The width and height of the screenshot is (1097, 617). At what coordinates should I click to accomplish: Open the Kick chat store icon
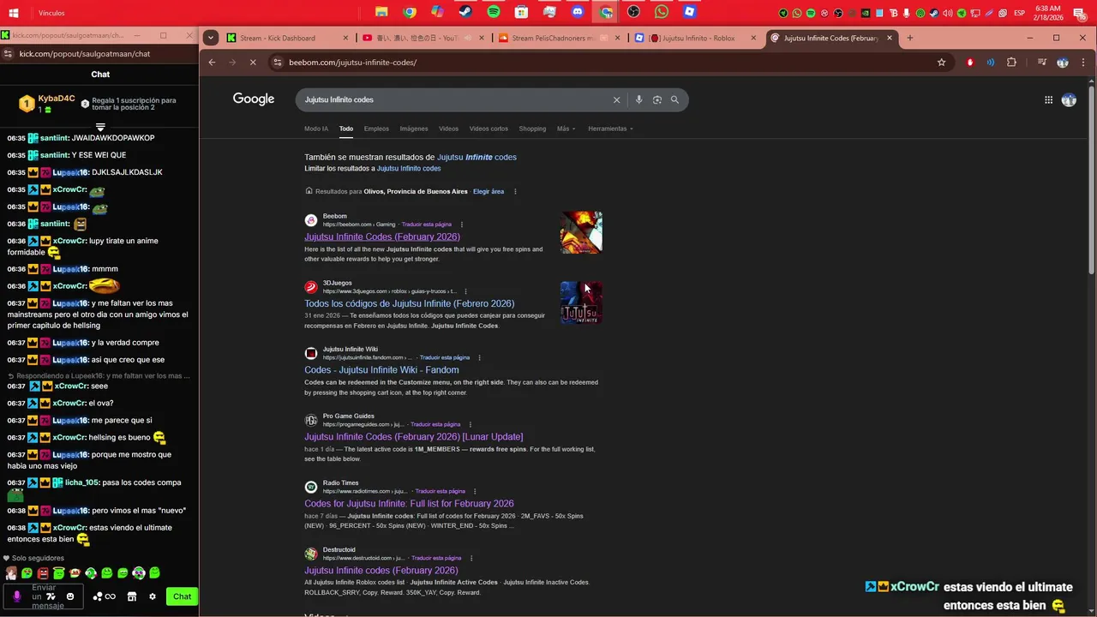click(132, 596)
